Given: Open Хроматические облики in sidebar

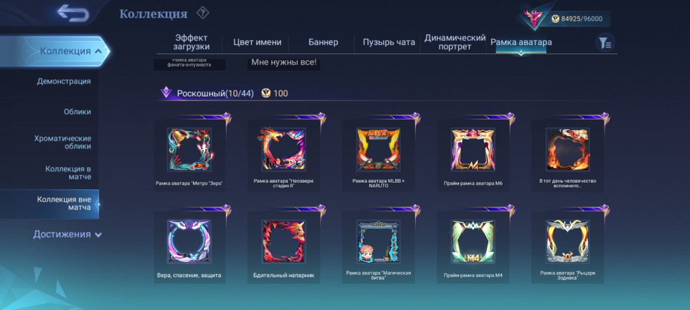Looking at the screenshot, I should point(62,142).
